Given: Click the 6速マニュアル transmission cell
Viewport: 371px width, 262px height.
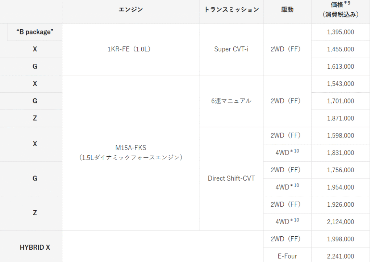Looking at the screenshot, I should [231, 101].
